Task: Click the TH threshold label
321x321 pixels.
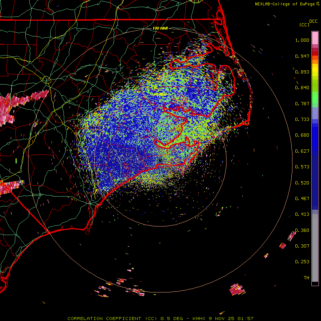Action: click(306, 278)
